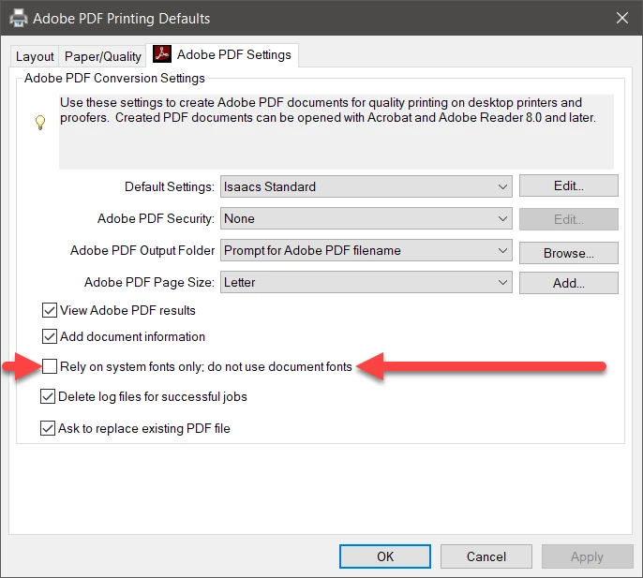This screenshot has height=578, width=643.
Task: Uncheck View Adobe PDF results
Action: (x=49, y=310)
